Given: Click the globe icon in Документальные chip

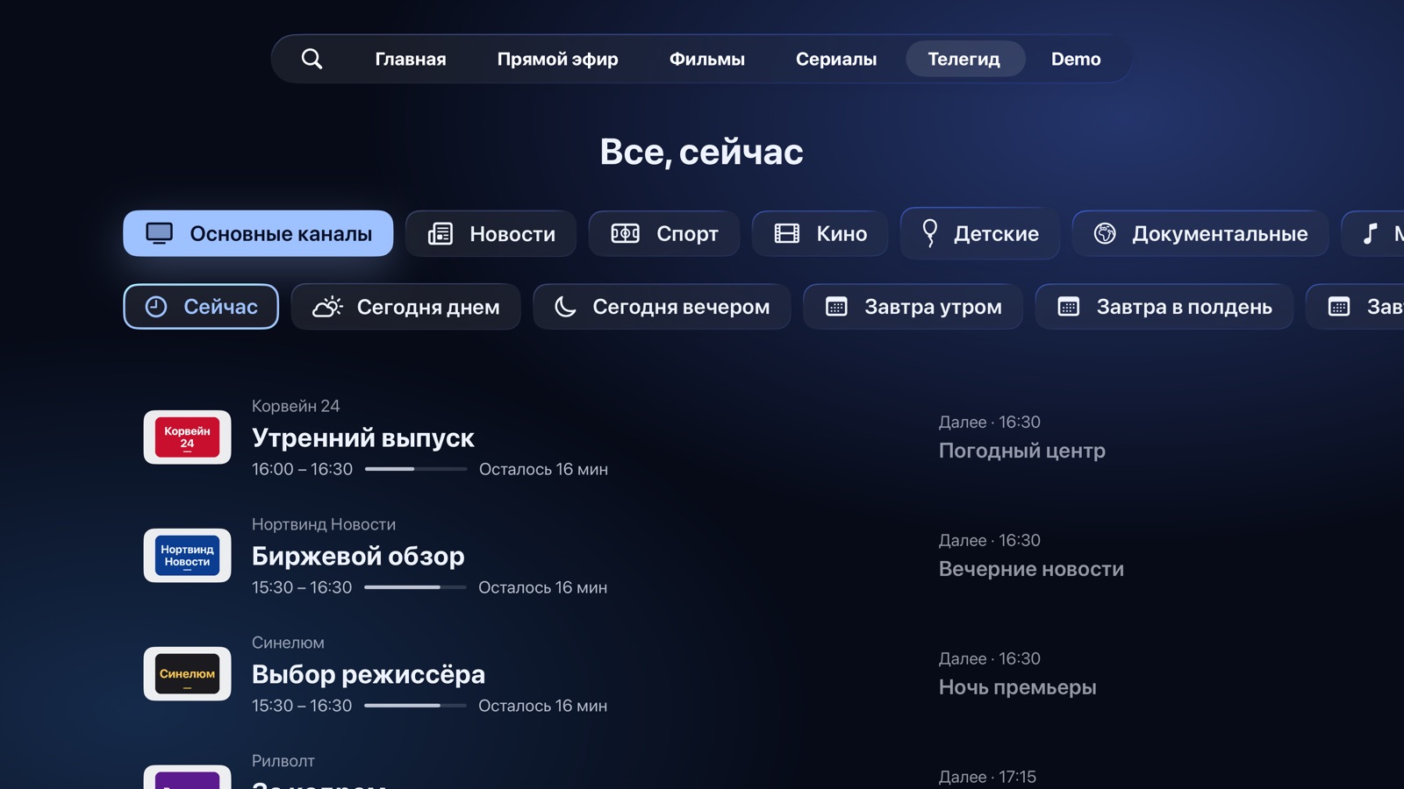Looking at the screenshot, I should click(x=1105, y=233).
